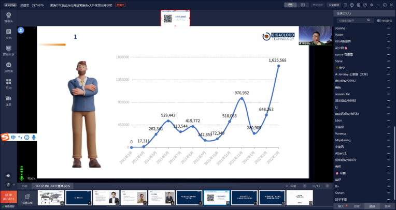This screenshot has width=396, height=210.
Task: Open slide thumbnail 6
Action: [x=106, y=198]
